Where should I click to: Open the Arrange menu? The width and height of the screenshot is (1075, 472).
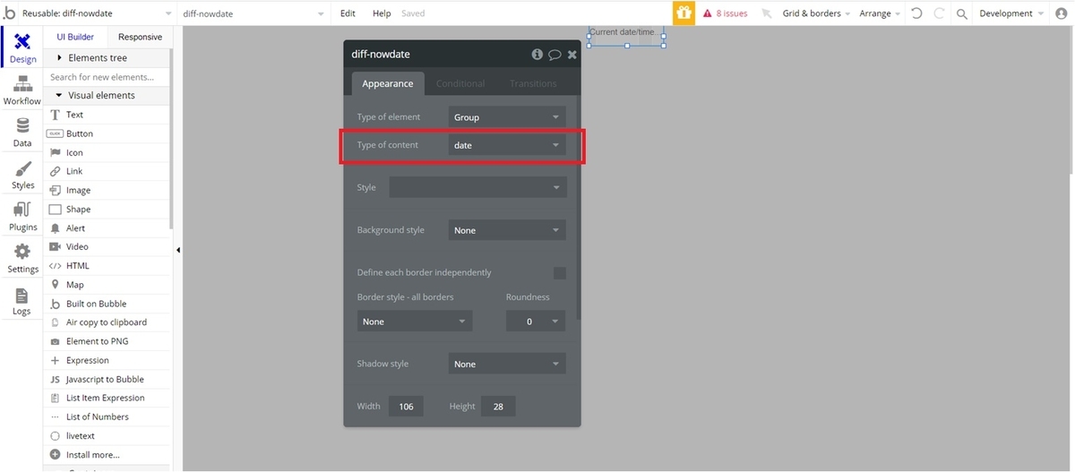click(880, 13)
